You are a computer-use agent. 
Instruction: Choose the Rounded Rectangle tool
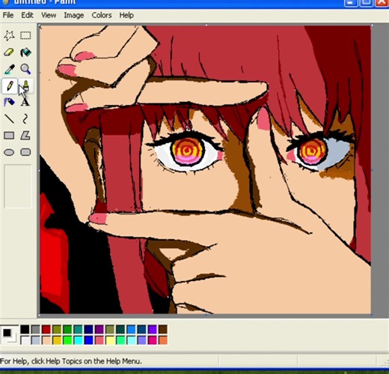(x=25, y=152)
